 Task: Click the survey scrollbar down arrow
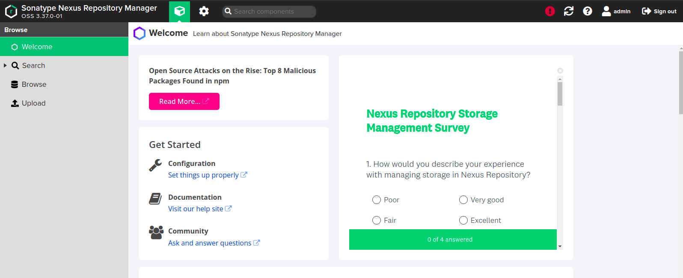[560, 246]
